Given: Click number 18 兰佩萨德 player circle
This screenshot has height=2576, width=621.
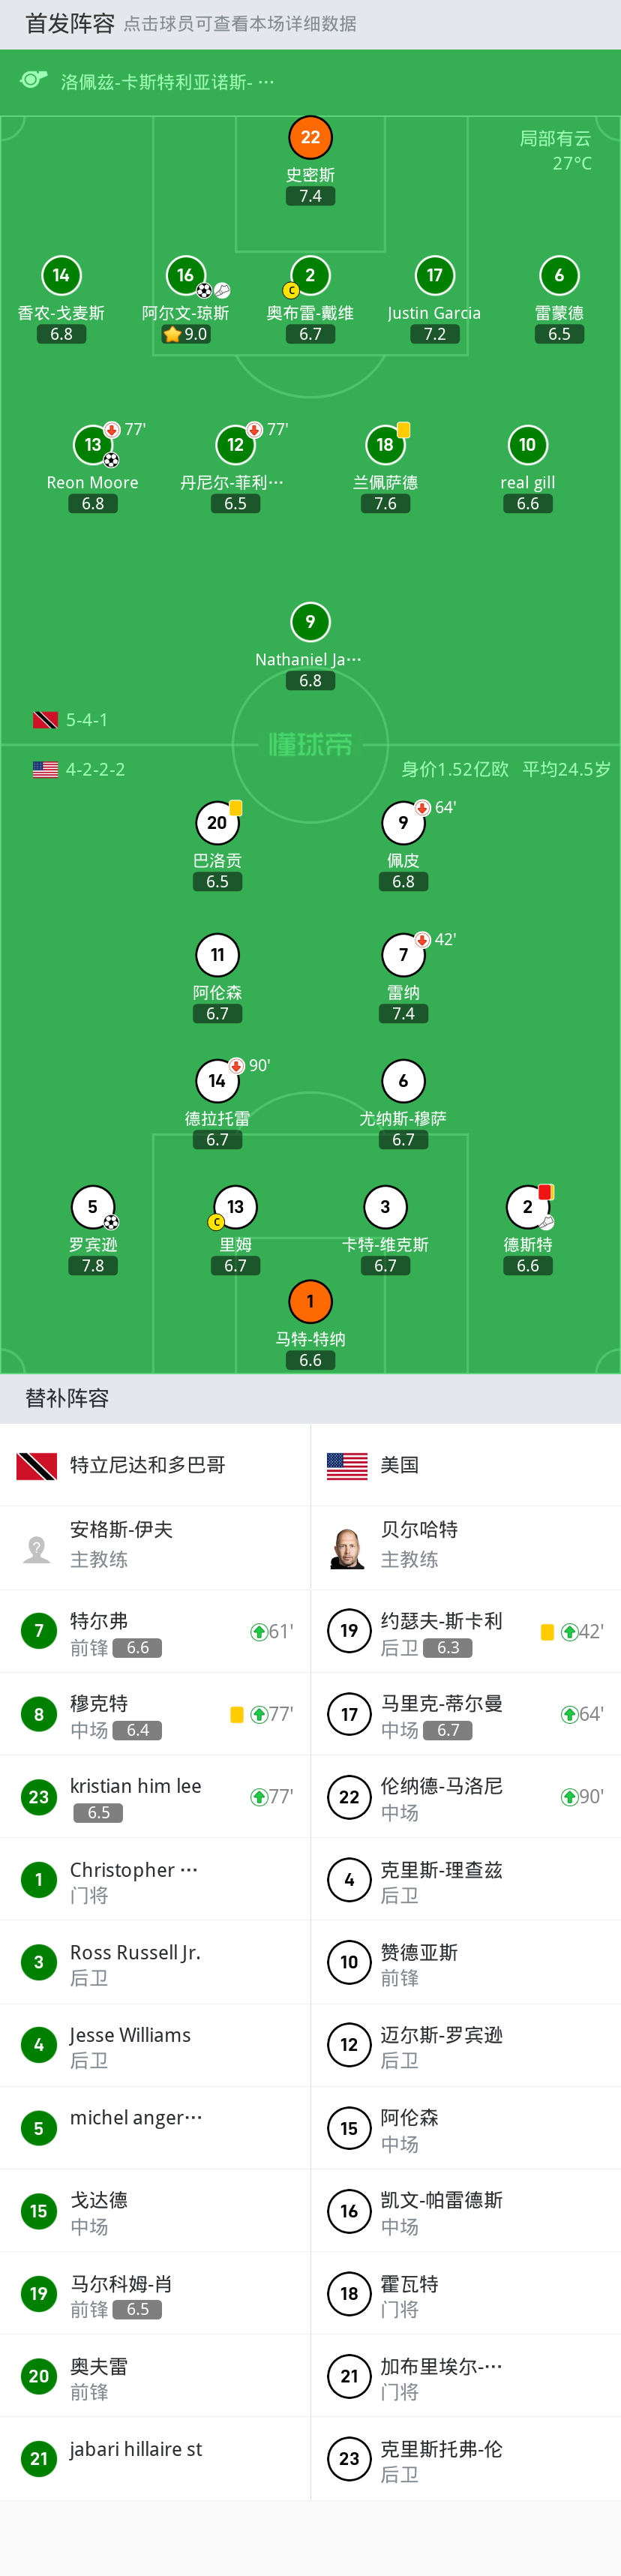Looking at the screenshot, I should 385,445.
